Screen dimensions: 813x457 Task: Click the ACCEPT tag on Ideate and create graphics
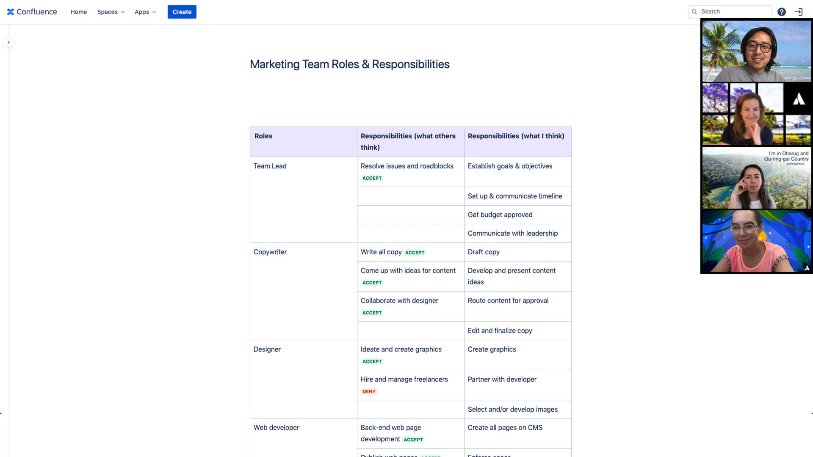coord(372,361)
